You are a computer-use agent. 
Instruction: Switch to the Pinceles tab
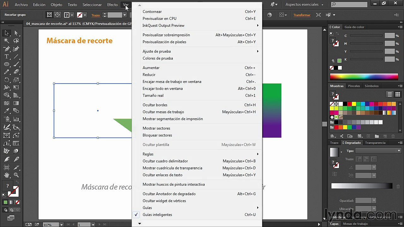coord(354,86)
